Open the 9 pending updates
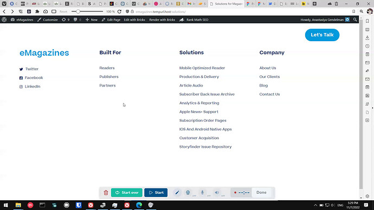Screen dimensions: 374x210 click(x=66, y=20)
